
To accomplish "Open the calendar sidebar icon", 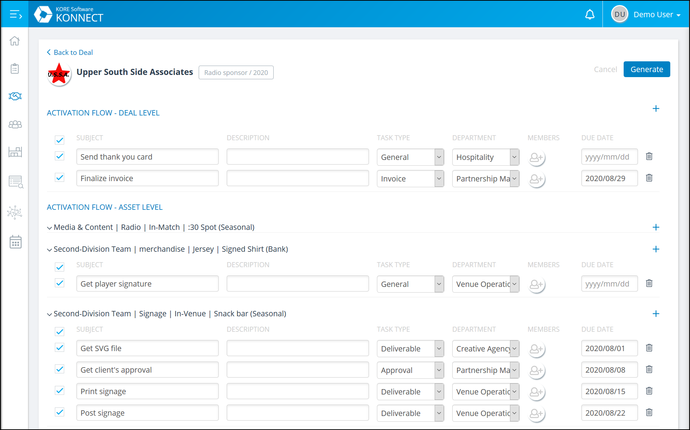I will (15, 242).
